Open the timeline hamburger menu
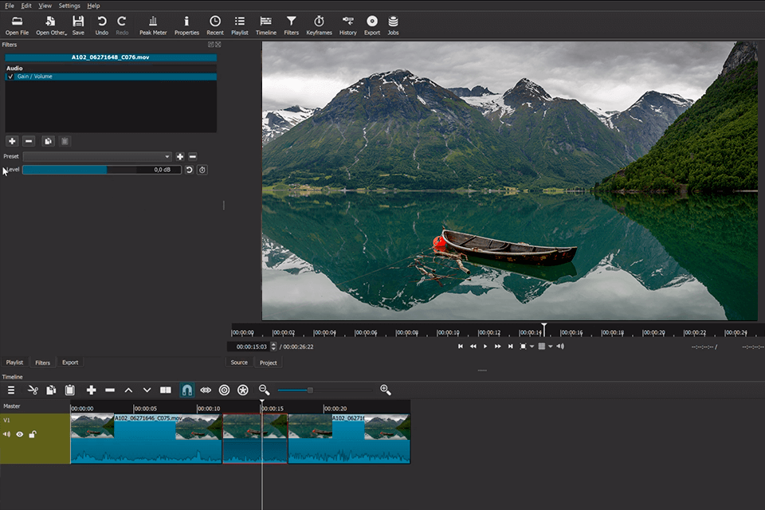The height and width of the screenshot is (510, 765). 11,390
